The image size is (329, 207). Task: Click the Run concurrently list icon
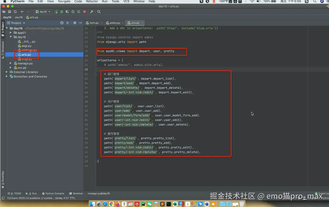coord(79,12)
